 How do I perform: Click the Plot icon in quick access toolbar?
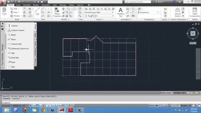(19, 2)
